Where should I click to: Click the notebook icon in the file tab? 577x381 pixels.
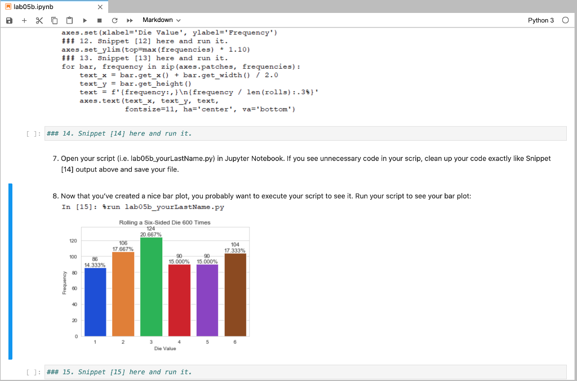[x=8, y=7]
